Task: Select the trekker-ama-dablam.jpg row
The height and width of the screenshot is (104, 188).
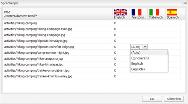Action: pyautogui.click(x=92, y=71)
